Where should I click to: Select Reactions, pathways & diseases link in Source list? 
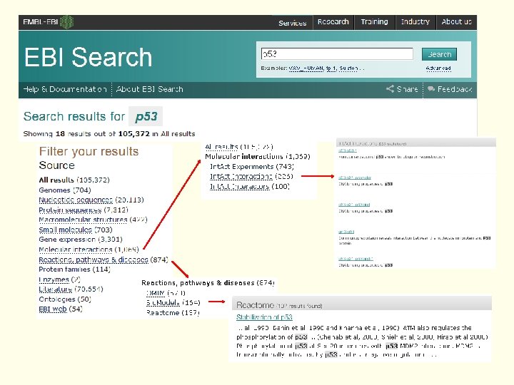pos(94,260)
